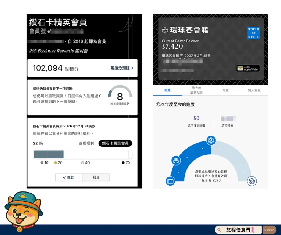Click the 用積分預訂 link

(x=120, y=68)
